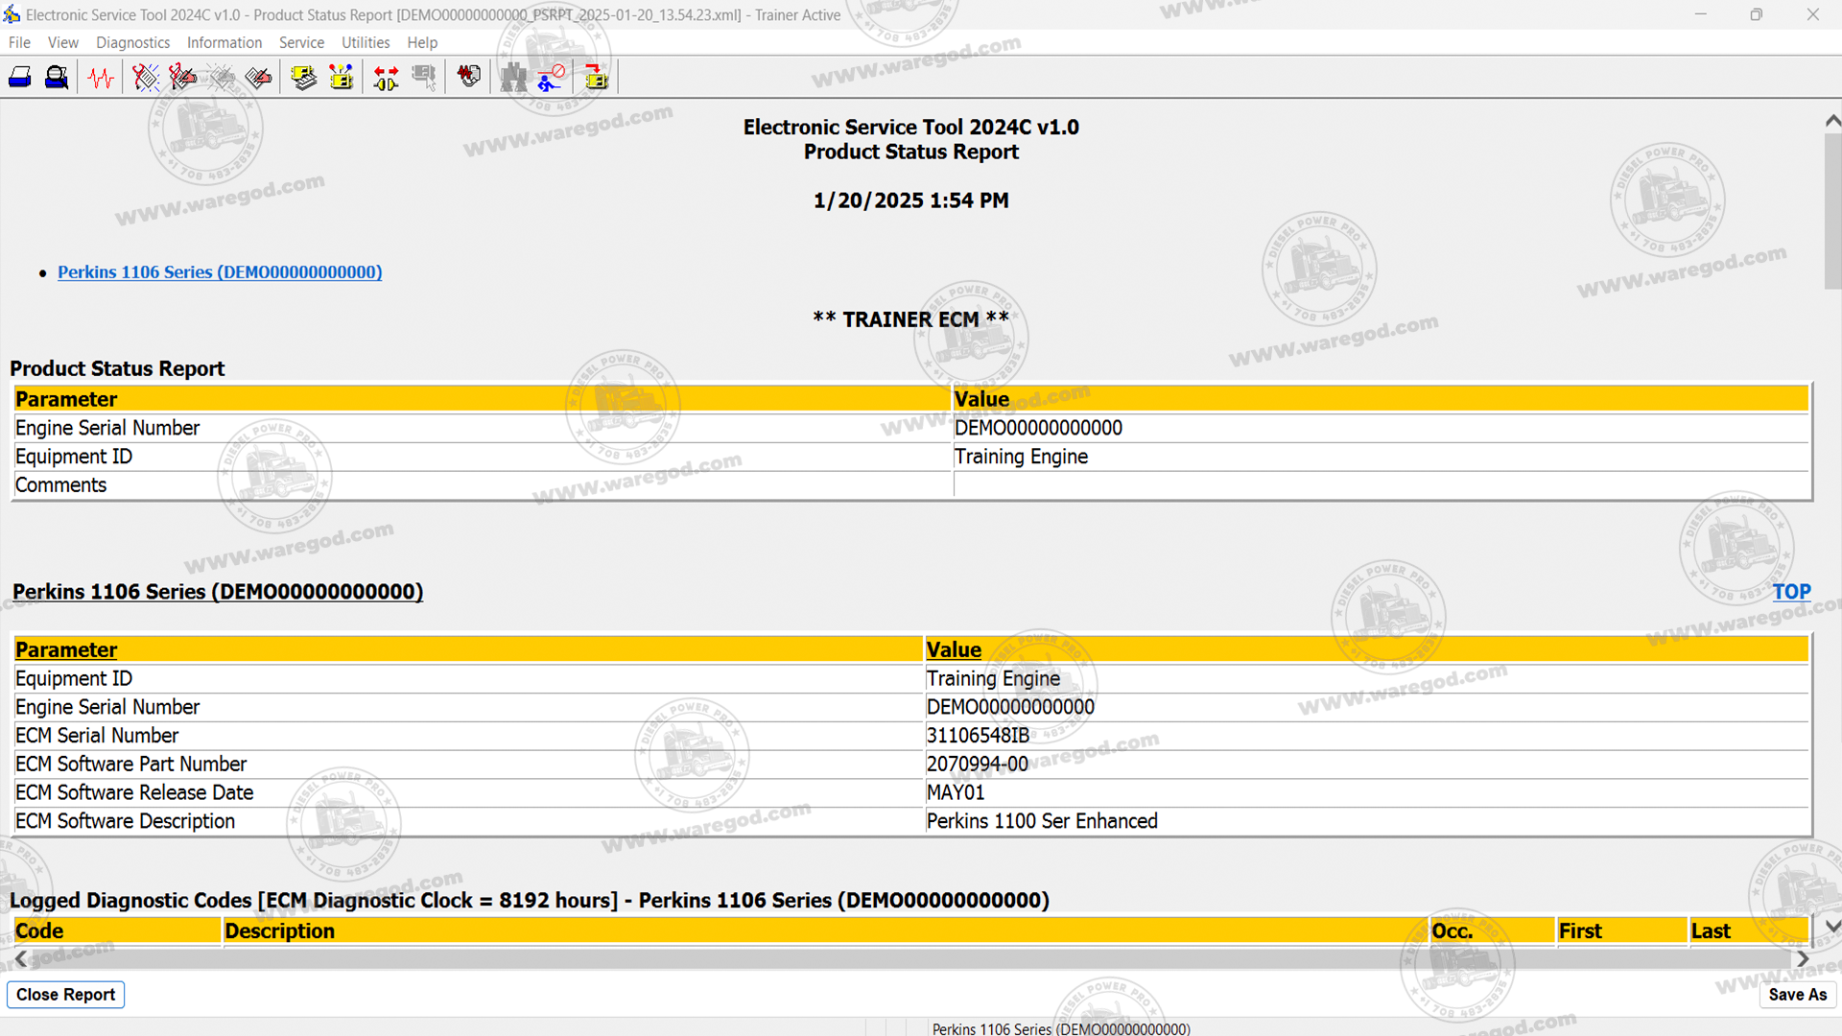The image size is (1842, 1036).
Task: Click the WinFlash red arrow ECM icon
Action: coord(597,77)
